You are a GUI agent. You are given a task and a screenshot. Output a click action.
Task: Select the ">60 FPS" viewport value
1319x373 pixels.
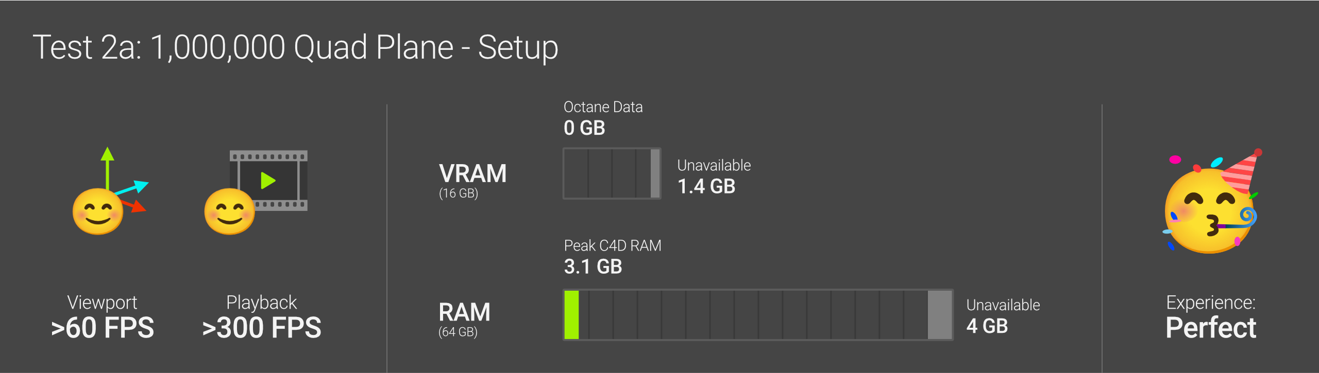103,328
